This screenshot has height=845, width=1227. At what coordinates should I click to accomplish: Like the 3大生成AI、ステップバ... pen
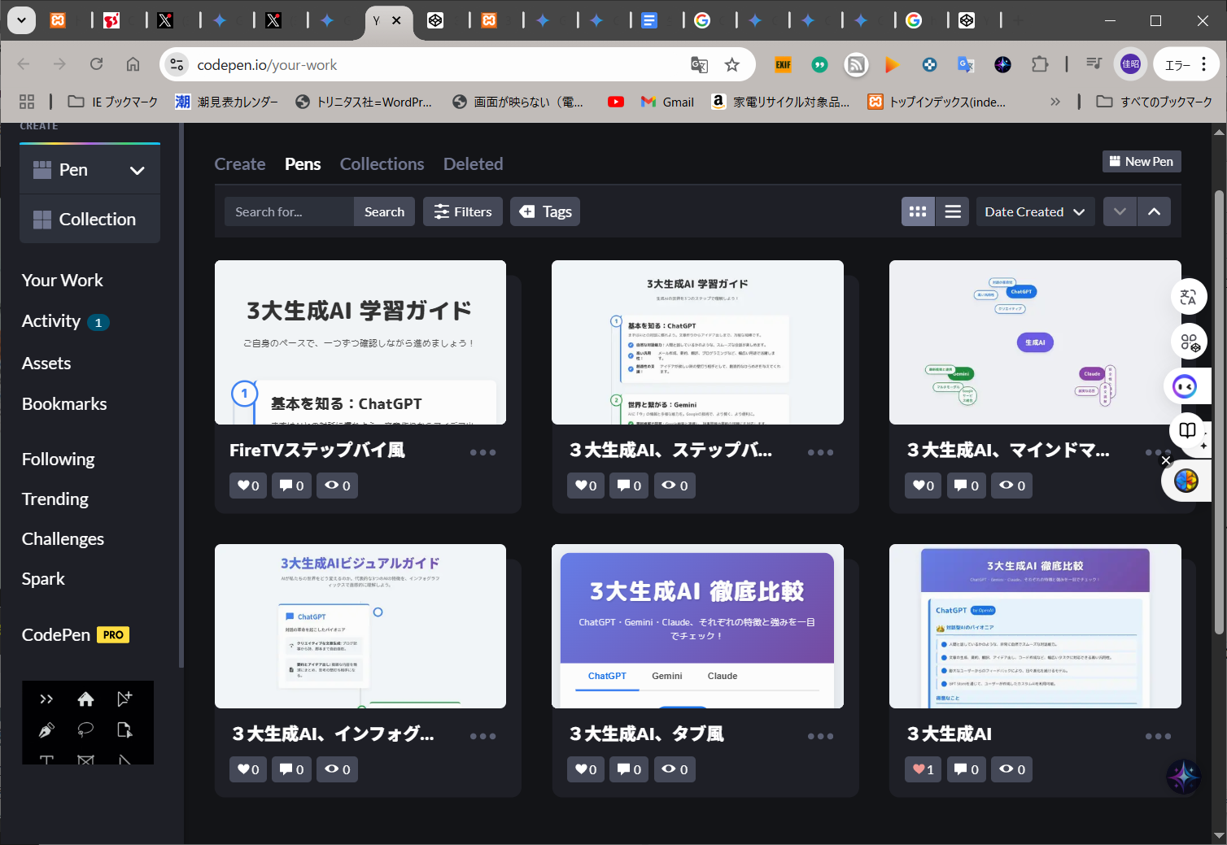pyautogui.click(x=586, y=486)
